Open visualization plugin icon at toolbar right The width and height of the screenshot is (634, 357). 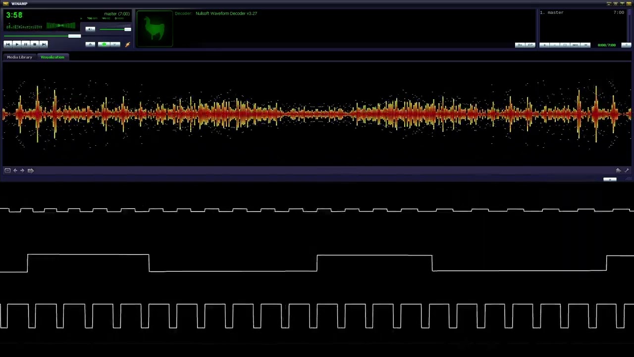coord(618,171)
